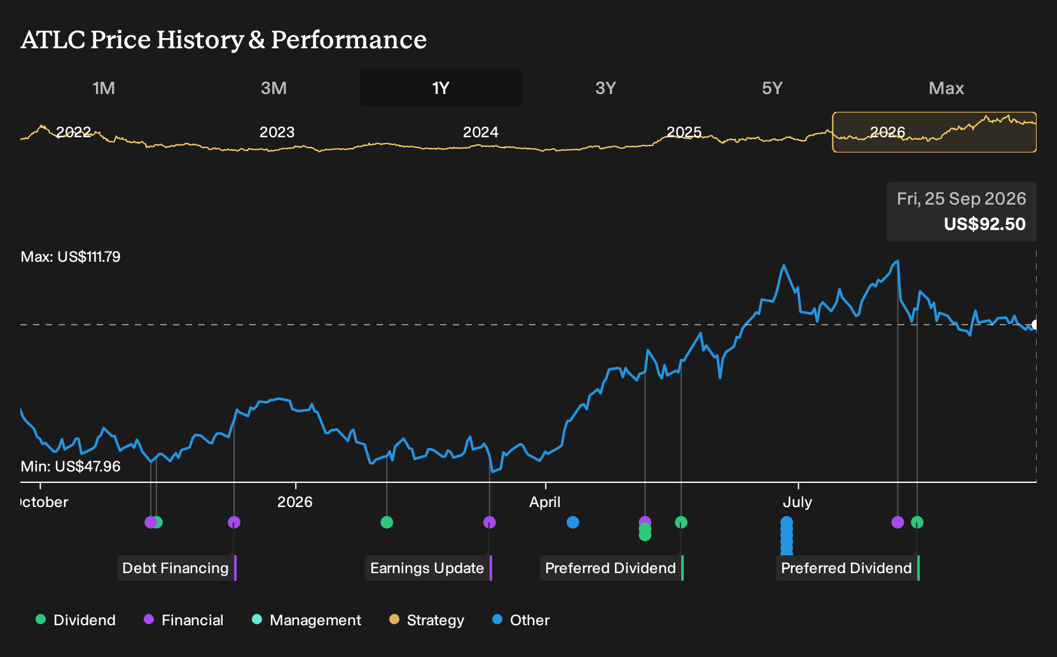Toggle the Management legend filter
The image size is (1057, 657).
point(307,620)
